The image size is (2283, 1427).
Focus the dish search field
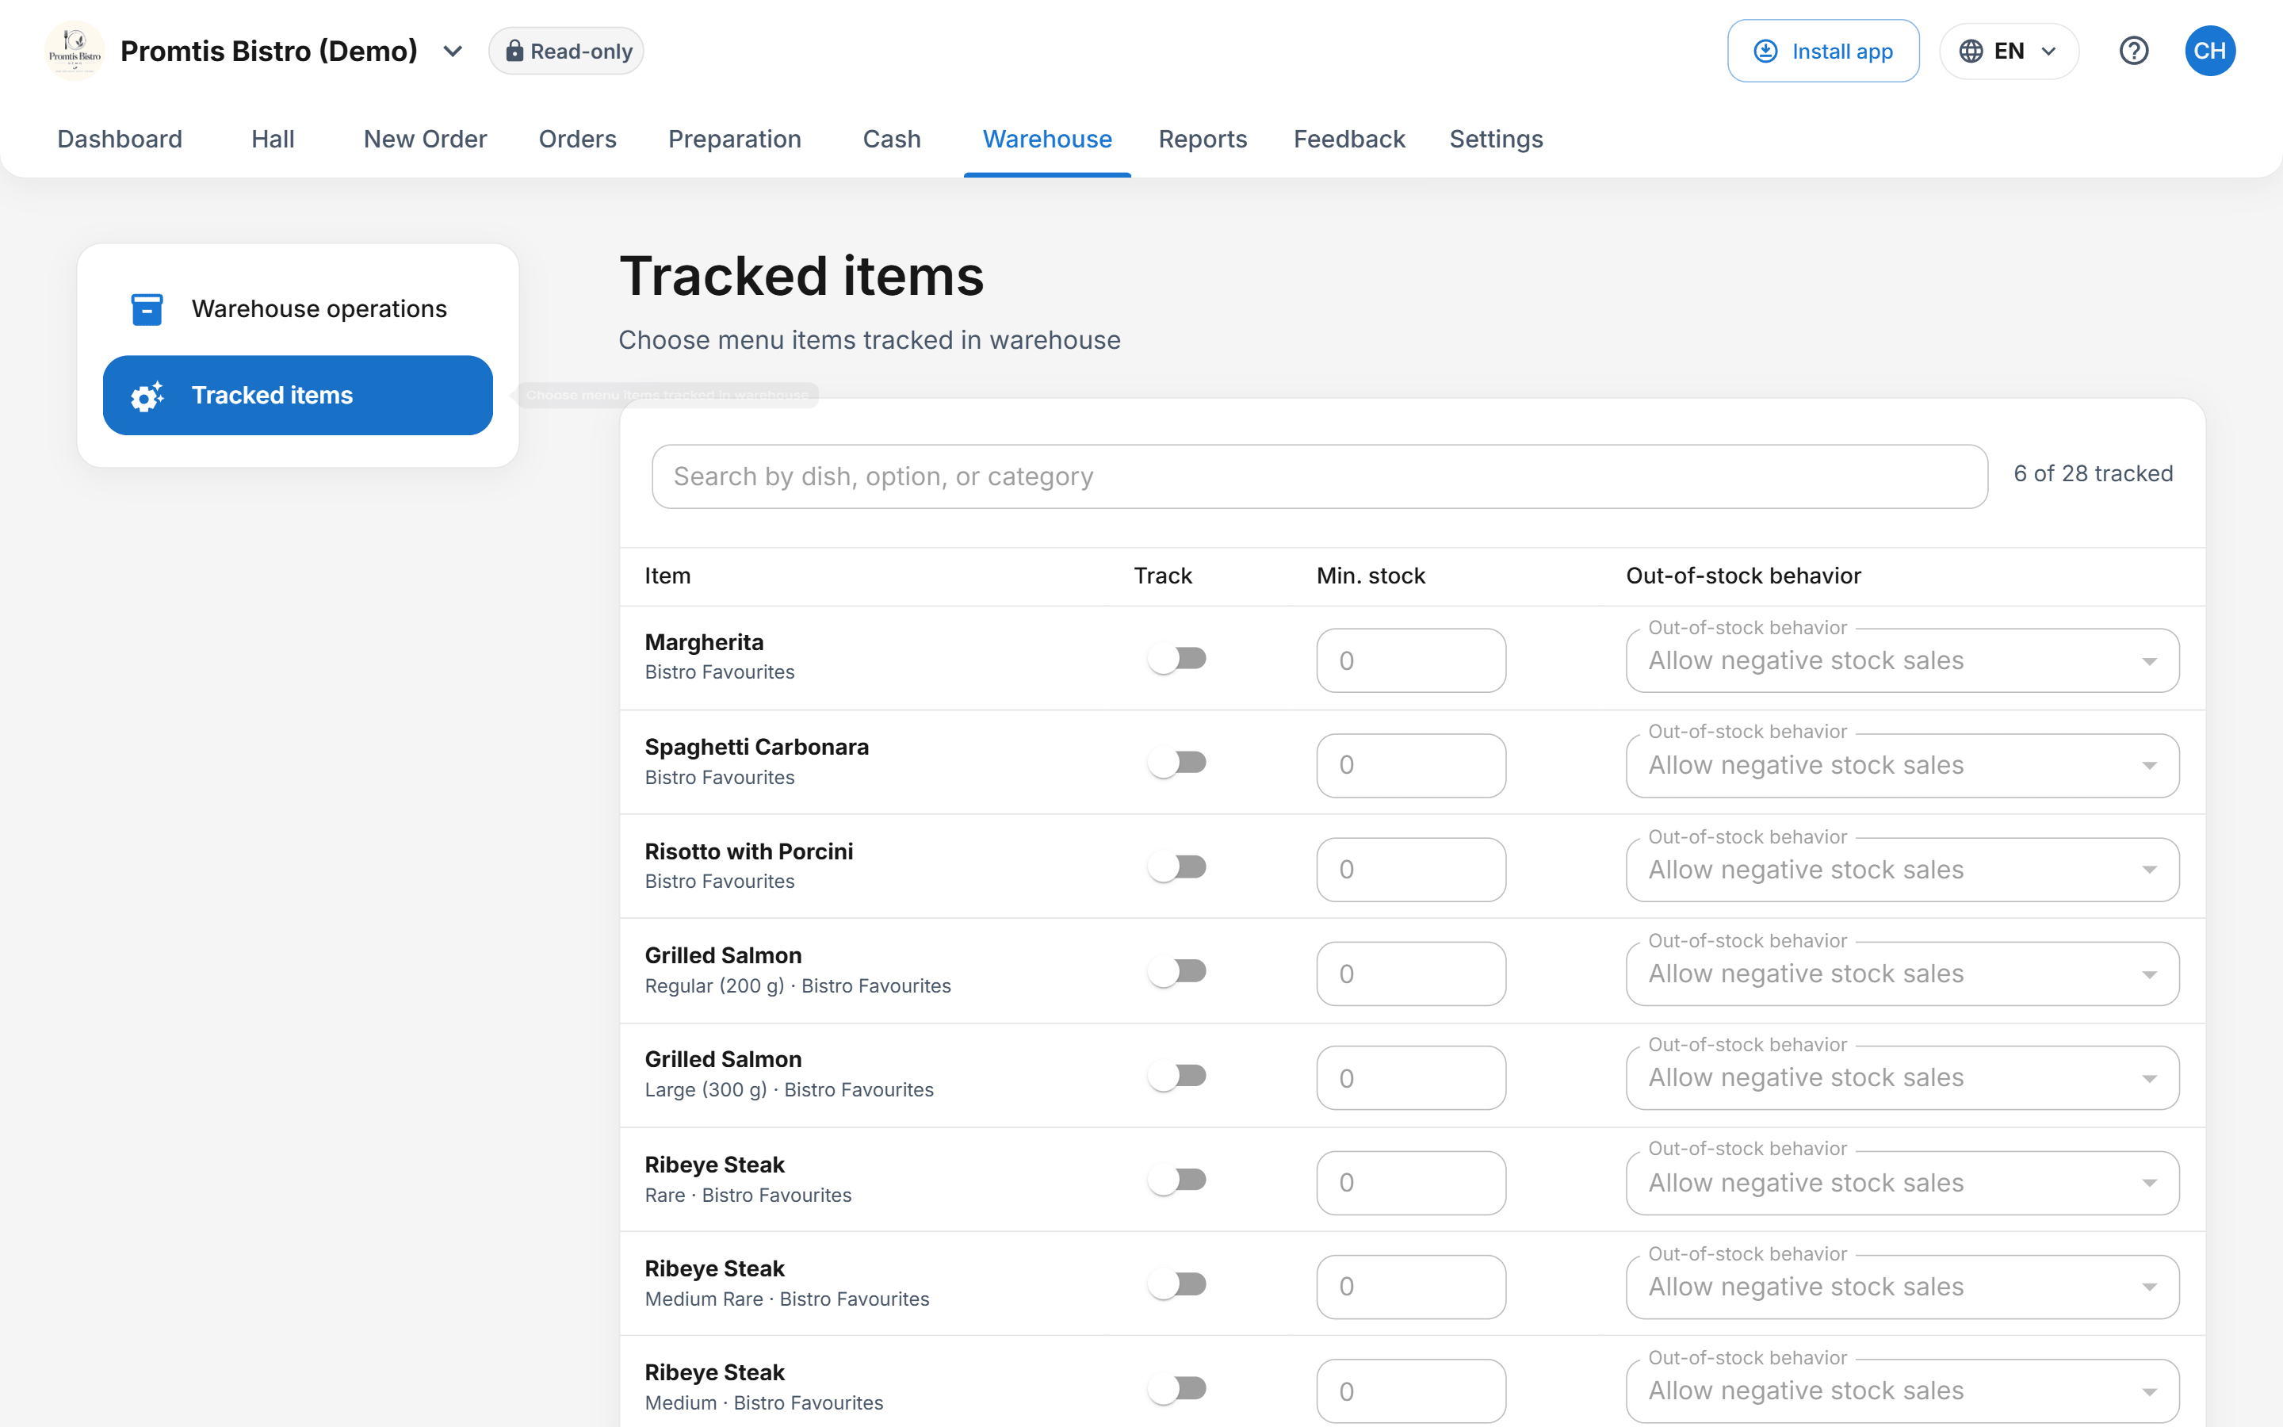[x=1320, y=476]
